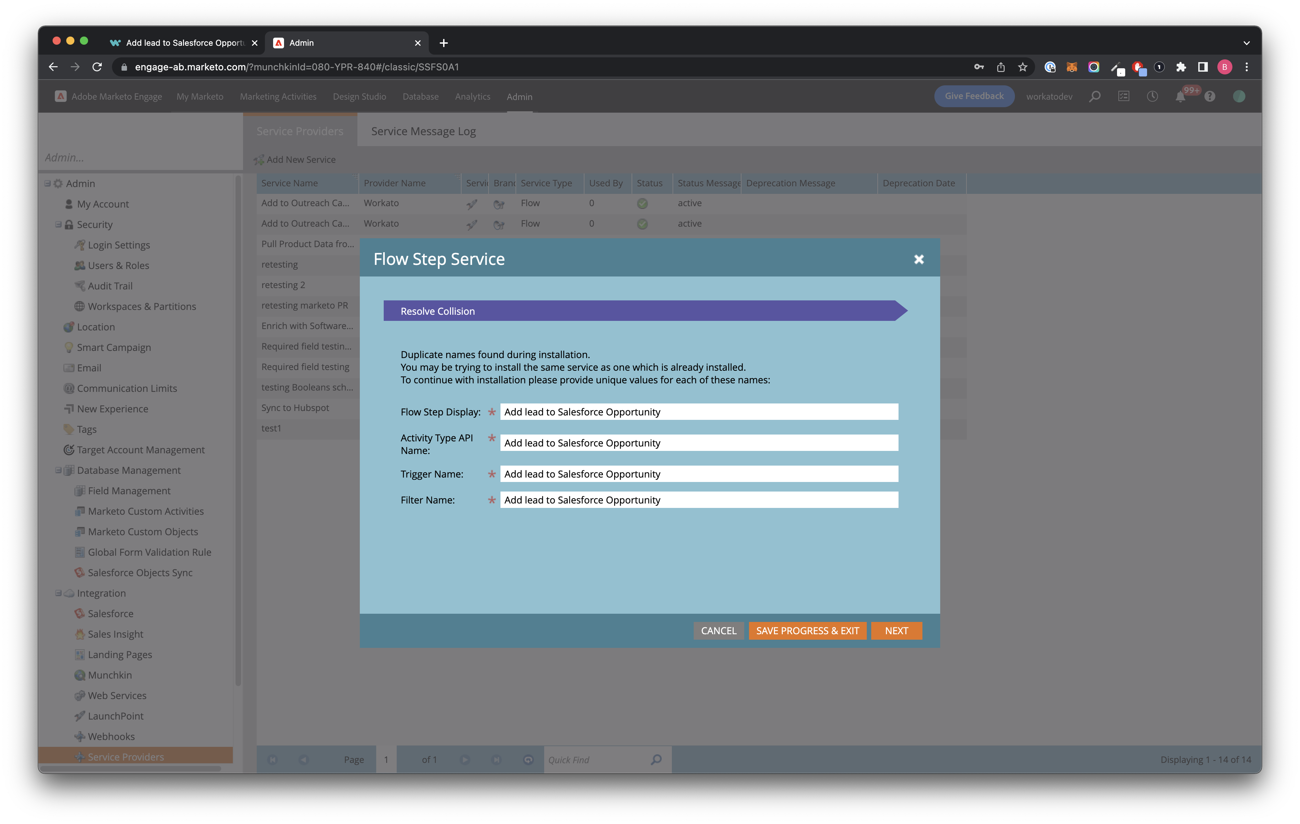Open the Marketing Activities menu
Viewport: 1300px width, 824px height.
tap(278, 97)
